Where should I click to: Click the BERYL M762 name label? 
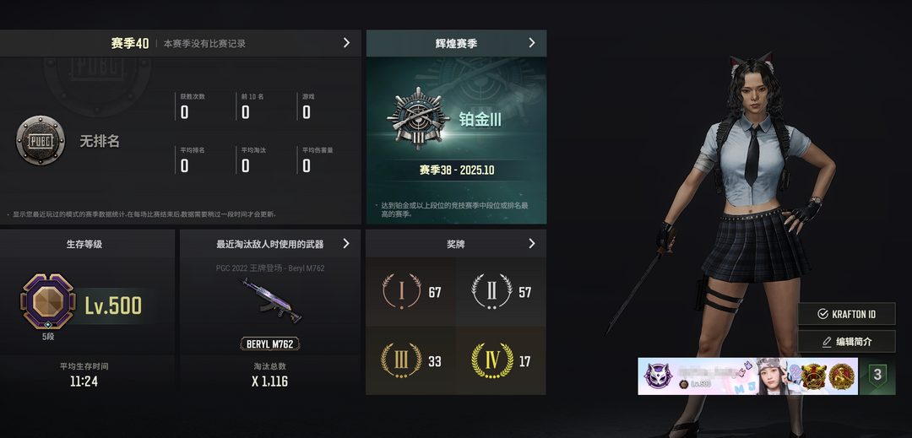270,343
